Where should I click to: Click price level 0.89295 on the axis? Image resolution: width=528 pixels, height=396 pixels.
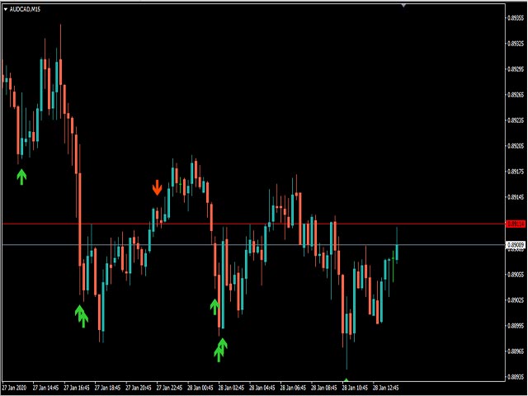(516, 68)
